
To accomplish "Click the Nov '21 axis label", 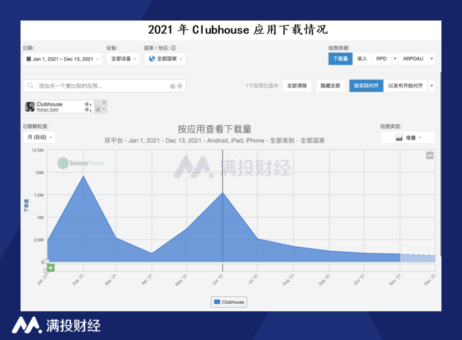I will coord(395,280).
